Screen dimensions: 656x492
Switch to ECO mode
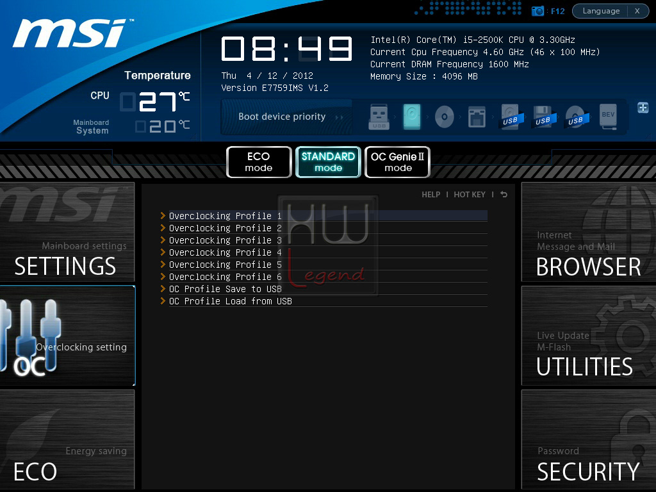[x=259, y=162]
